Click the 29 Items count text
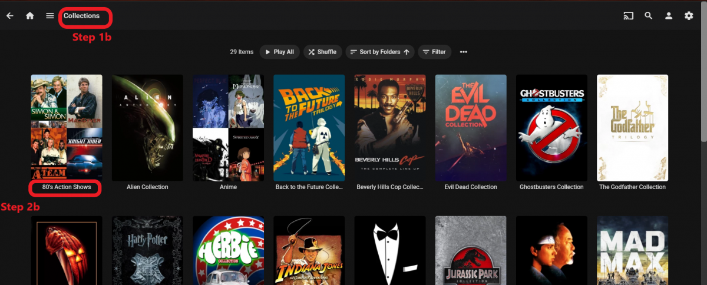The image size is (707, 285). tap(242, 52)
